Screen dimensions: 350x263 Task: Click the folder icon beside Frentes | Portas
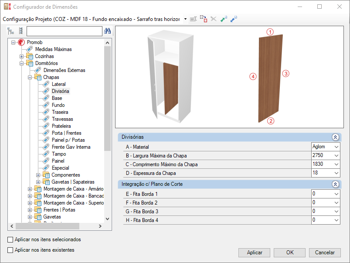[x=38, y=210]
